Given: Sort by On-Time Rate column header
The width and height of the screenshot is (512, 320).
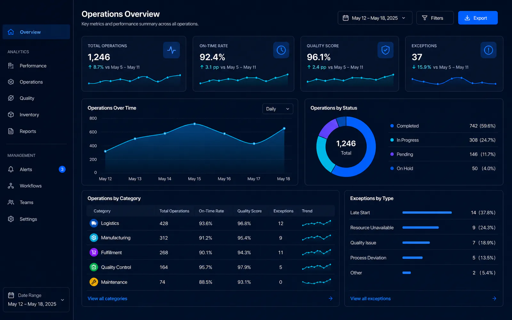Looking at the screenshot, I should point(211,211).
